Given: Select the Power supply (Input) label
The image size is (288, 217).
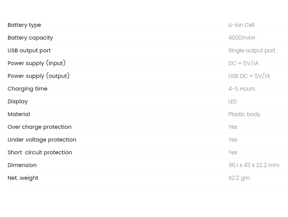Looking at the screenshot, I should pyautogui.click(x=37, y=63).
